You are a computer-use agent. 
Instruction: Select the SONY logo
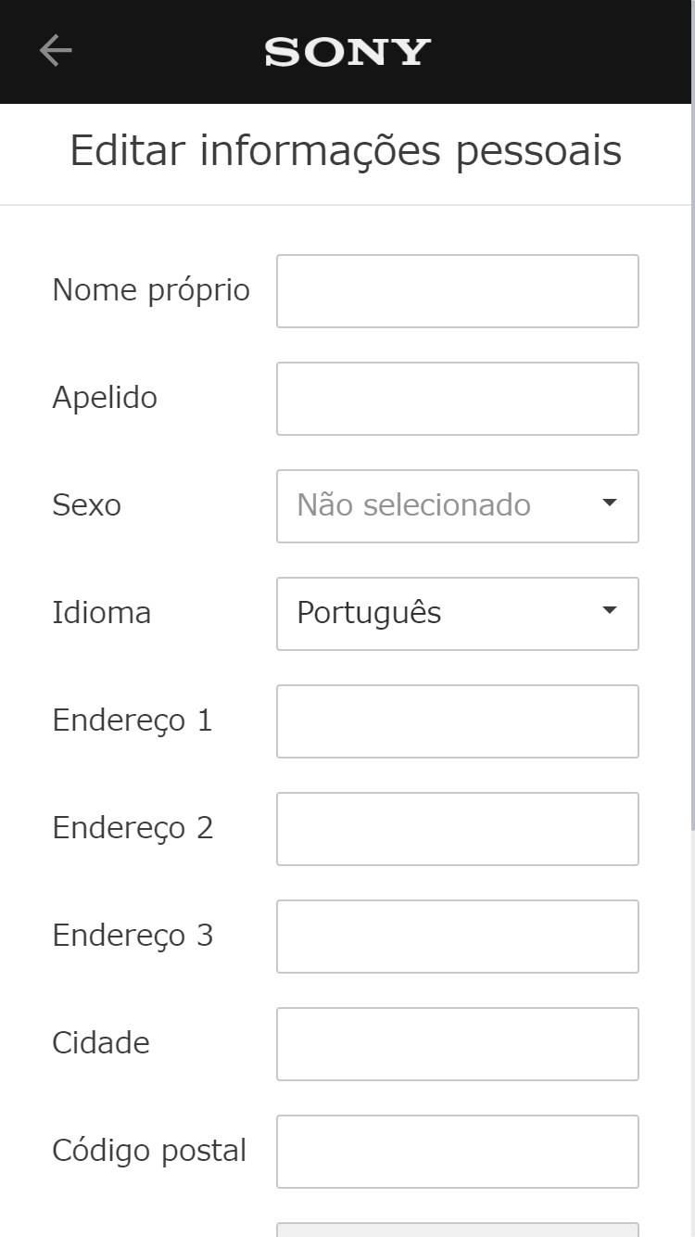pyautogui.click(x=346, y=51)
